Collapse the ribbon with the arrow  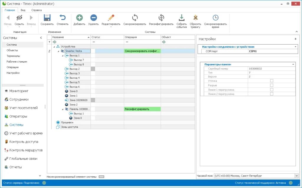(297, 32)
